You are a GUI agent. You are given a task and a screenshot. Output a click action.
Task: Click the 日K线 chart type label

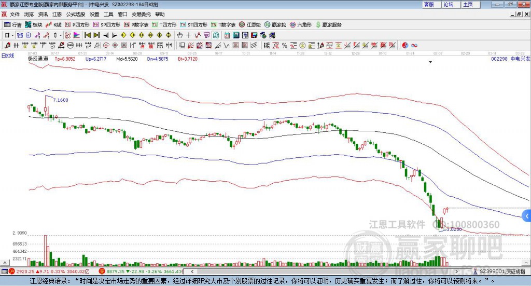[x=7, y=56]
